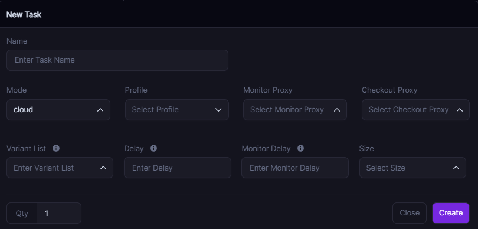Open the Select Size dropdown
The height and width of the screenshot is (229, 478).
(x=412, y=168)
